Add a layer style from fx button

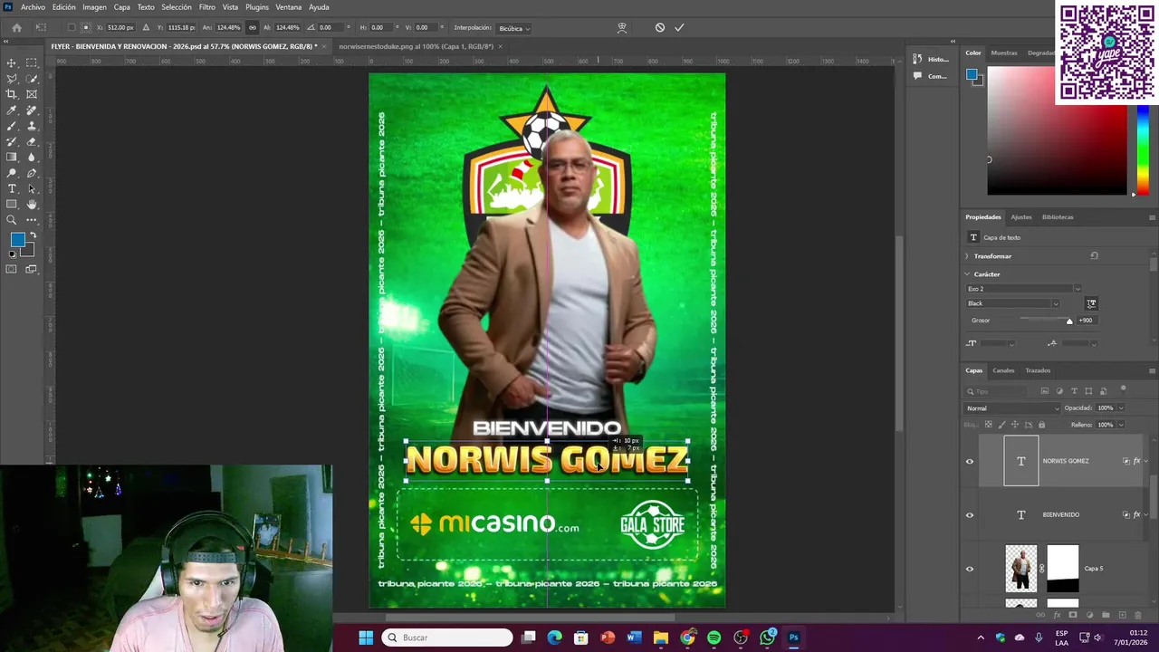[x=1058, y=615]
